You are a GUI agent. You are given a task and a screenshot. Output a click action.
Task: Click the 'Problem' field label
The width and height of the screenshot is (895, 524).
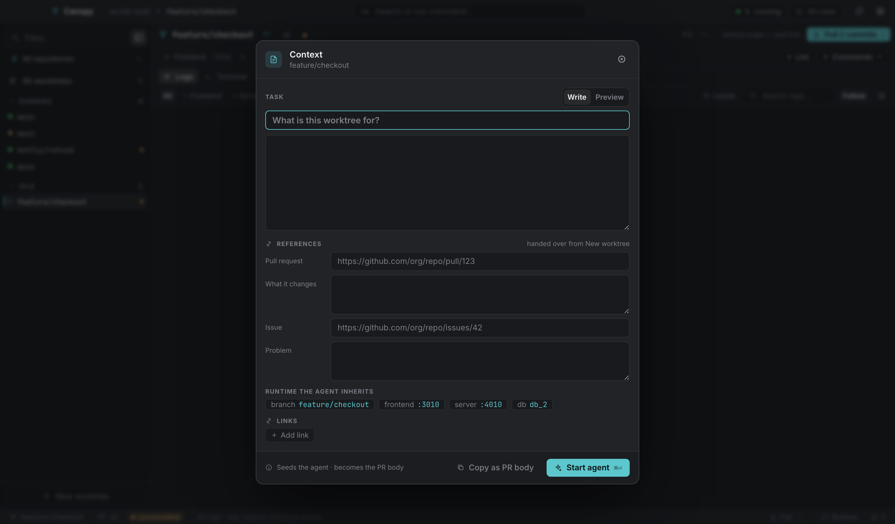point(278,351)
